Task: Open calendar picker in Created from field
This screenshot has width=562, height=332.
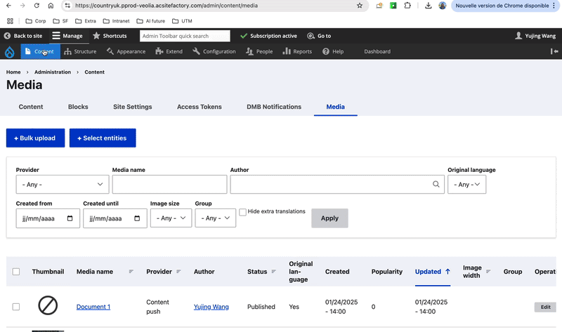Action: pyautogui.click(x=70, y=218)
